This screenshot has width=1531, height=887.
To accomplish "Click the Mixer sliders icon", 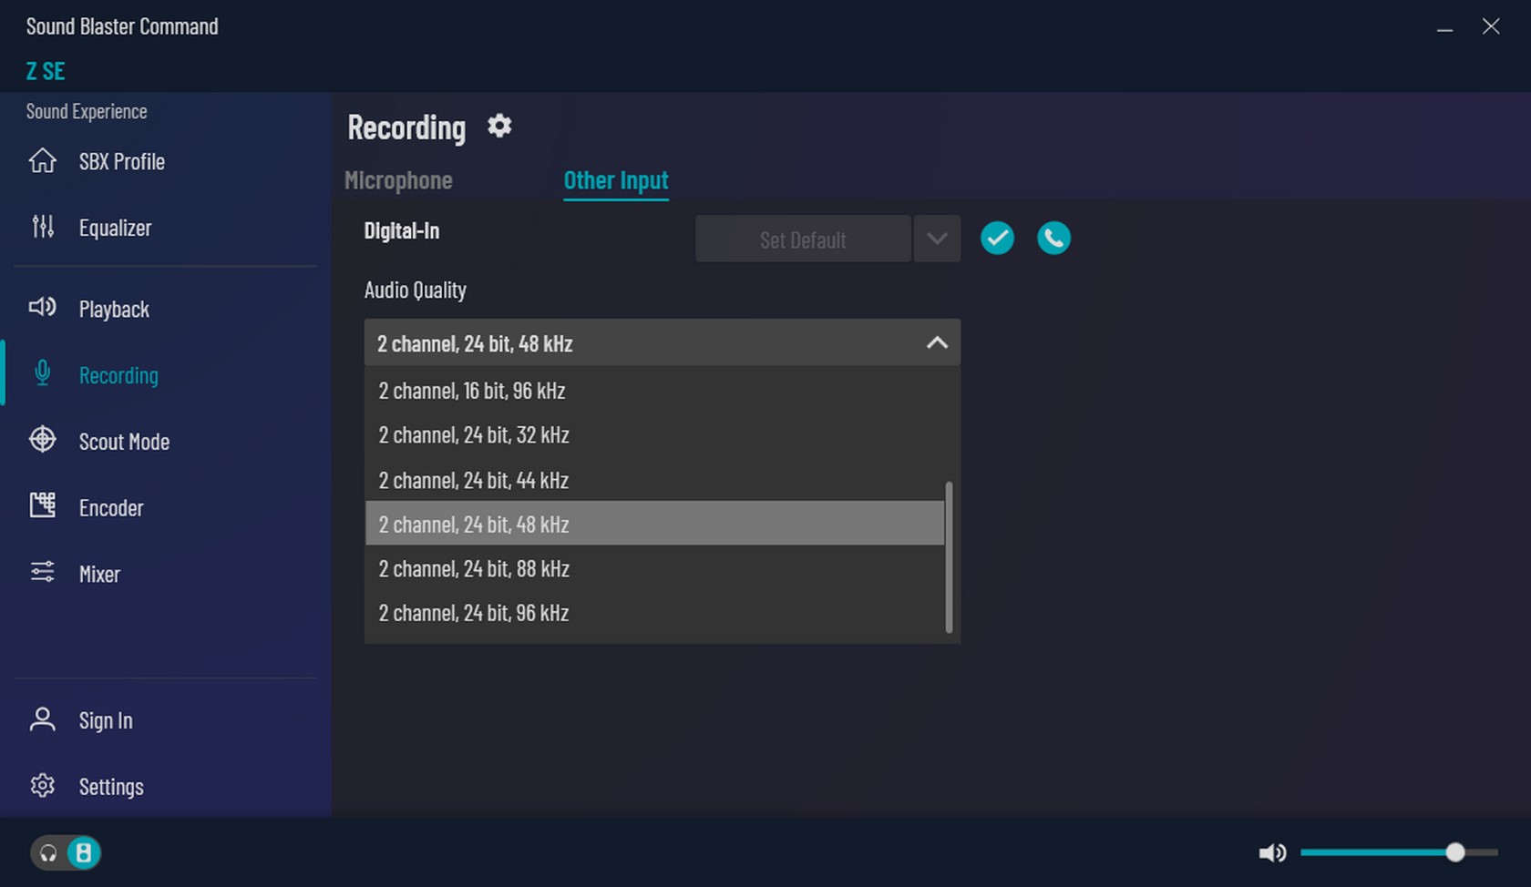I will coord(42,572).
